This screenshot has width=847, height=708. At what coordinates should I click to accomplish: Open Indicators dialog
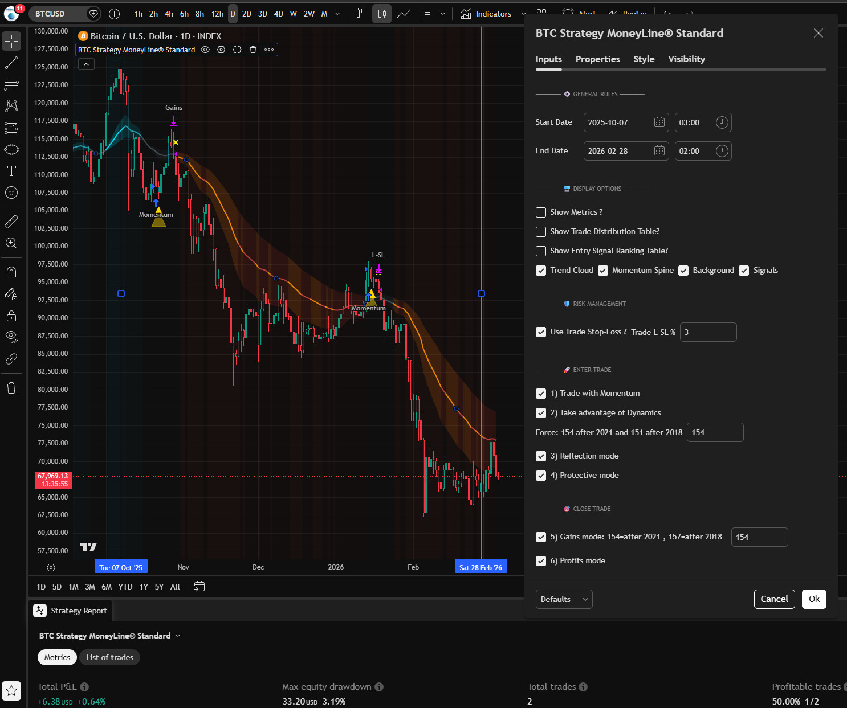486,14
